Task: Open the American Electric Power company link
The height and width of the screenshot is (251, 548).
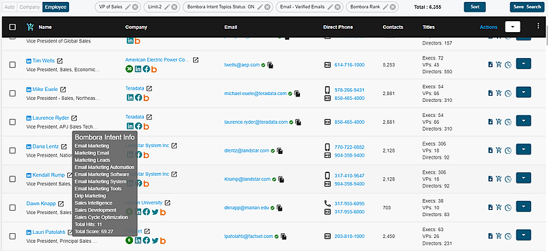Action: (x=158, y=60)
